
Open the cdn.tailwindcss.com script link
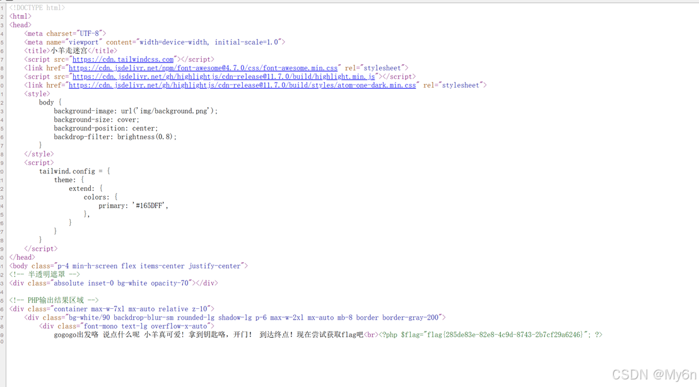(x=123, y=59)
